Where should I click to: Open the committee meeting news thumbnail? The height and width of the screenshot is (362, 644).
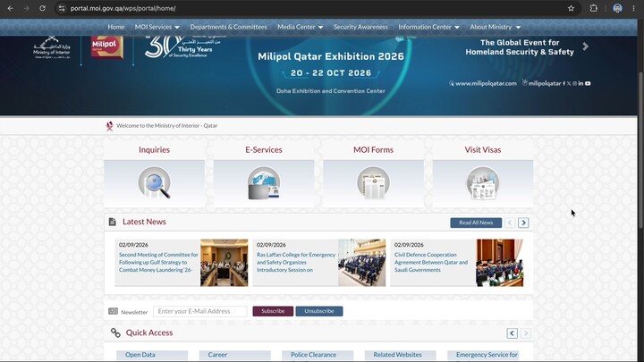(225, 263)
